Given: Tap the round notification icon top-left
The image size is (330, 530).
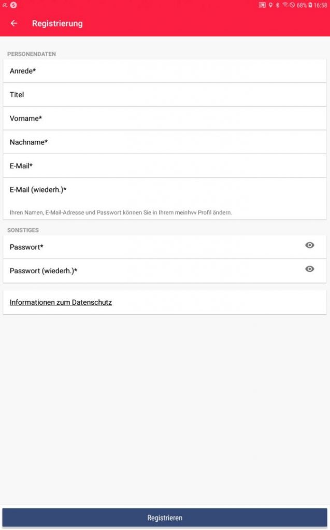Looking at the screenshot, I should point(13,5).
